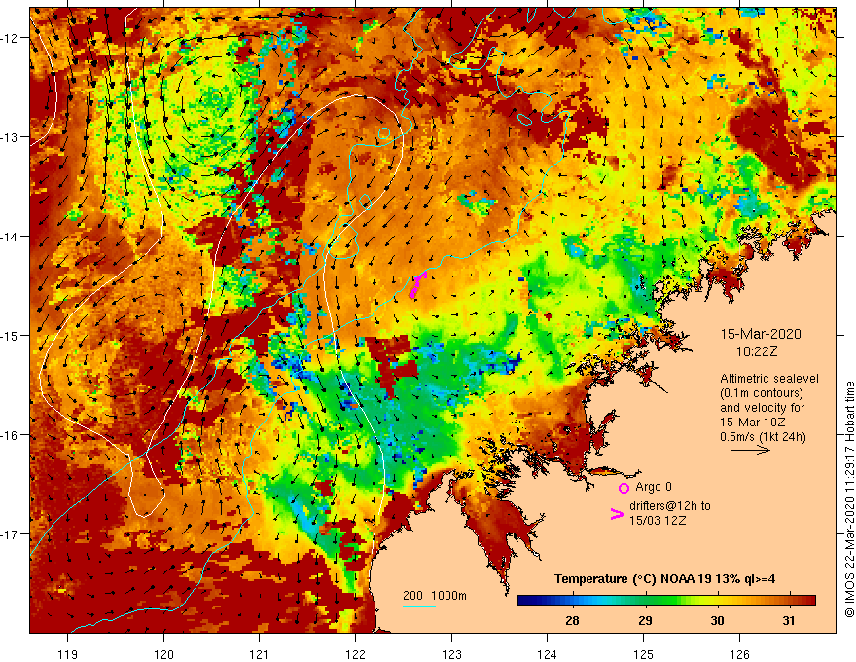The height and width of the screenshot is (662, 856).
Task: Click the '(0.1m contours)' text
Action: point(762,393)
